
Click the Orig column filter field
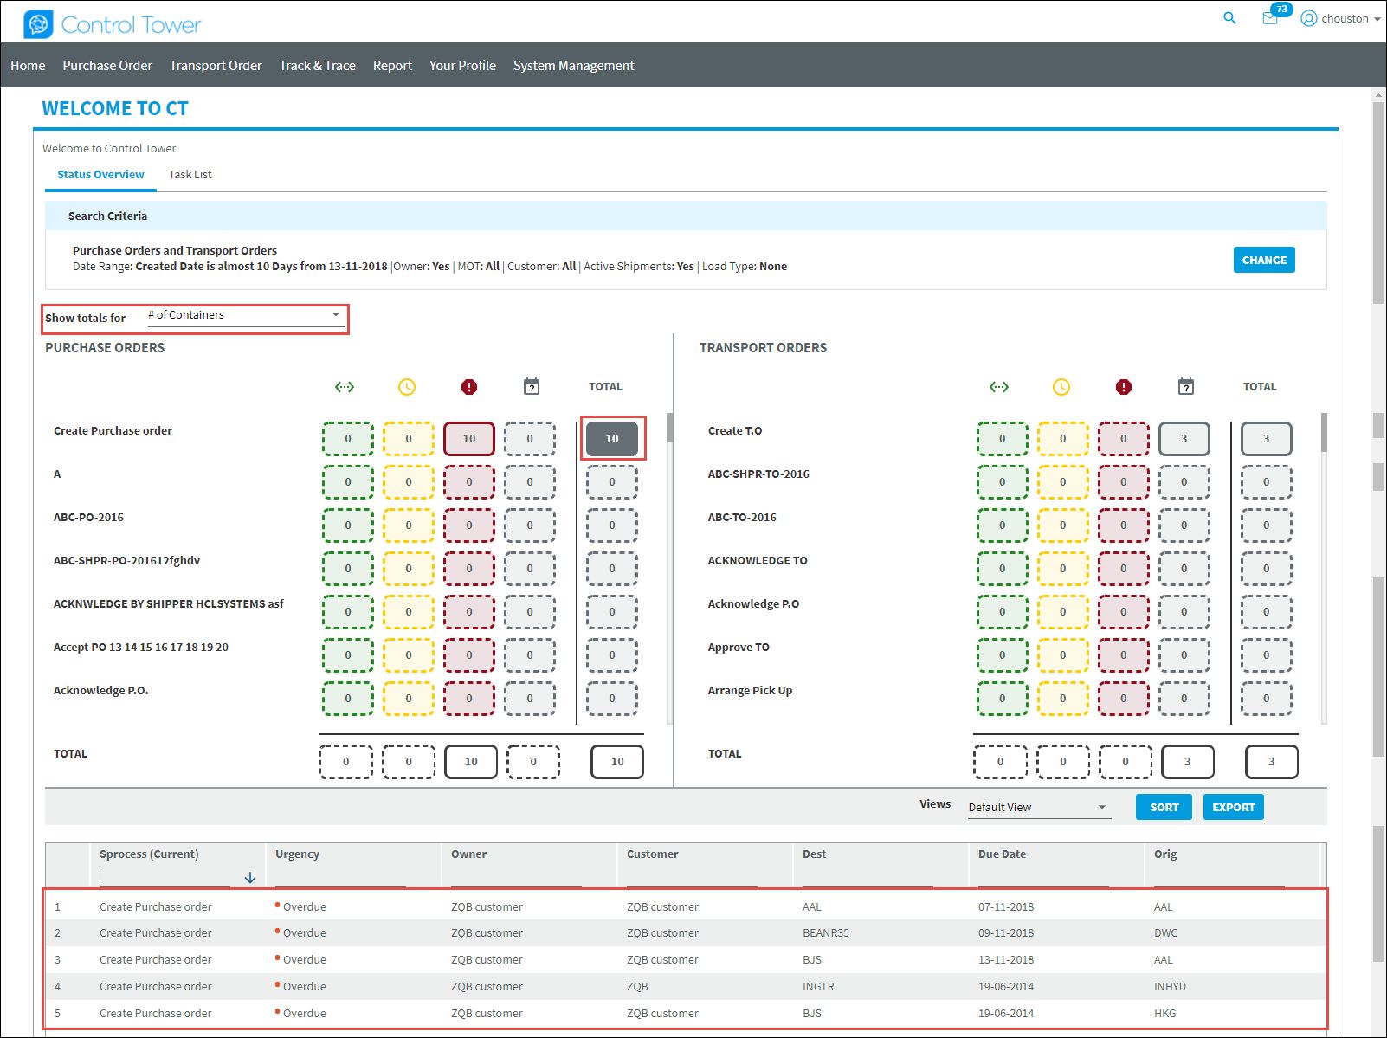tap(1219, 876)
